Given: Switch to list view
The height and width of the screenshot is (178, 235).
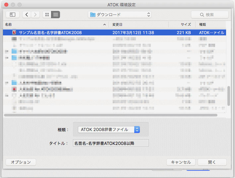Looking at the screenshot, I should click(x=56, y=15).
